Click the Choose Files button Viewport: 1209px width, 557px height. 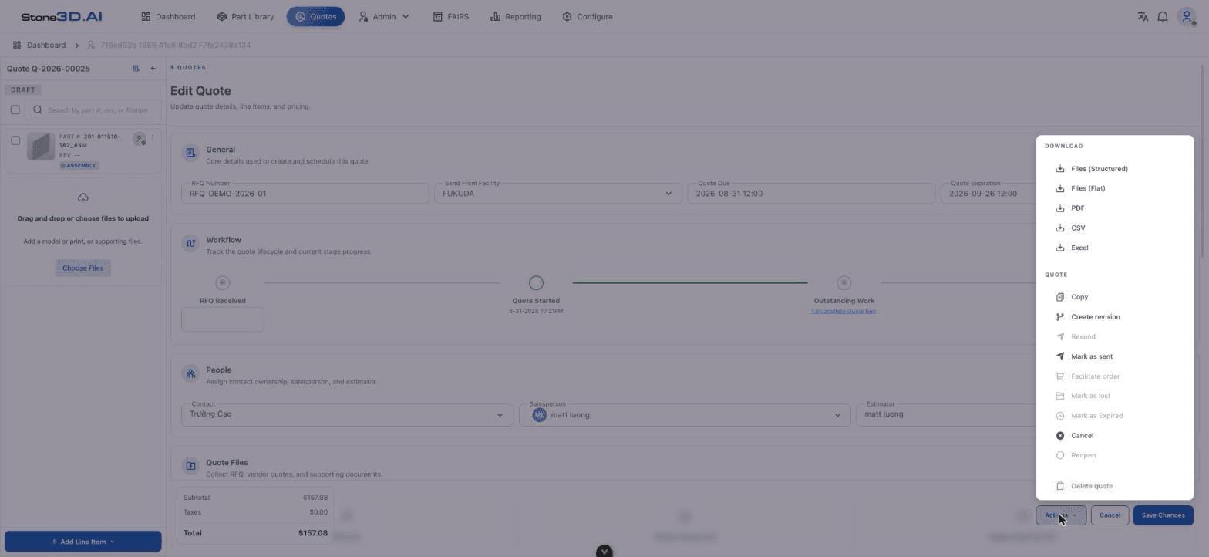83,268
